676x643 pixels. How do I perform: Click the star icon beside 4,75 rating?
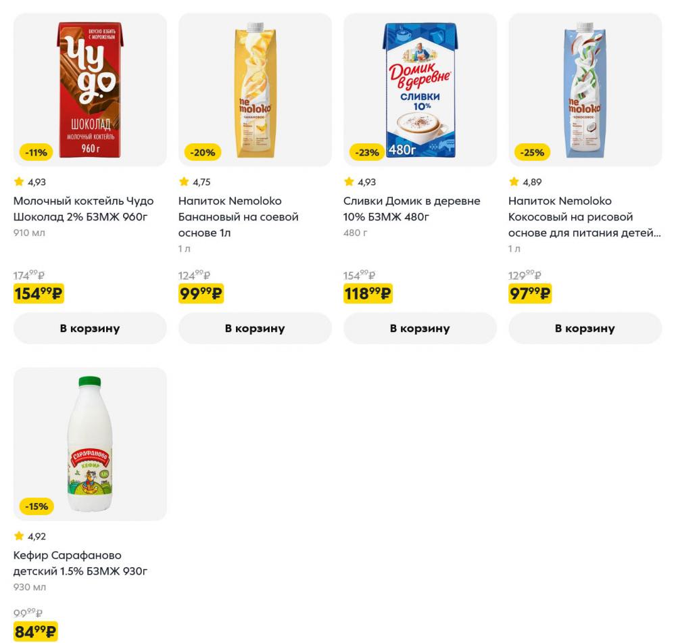[184, 182]
